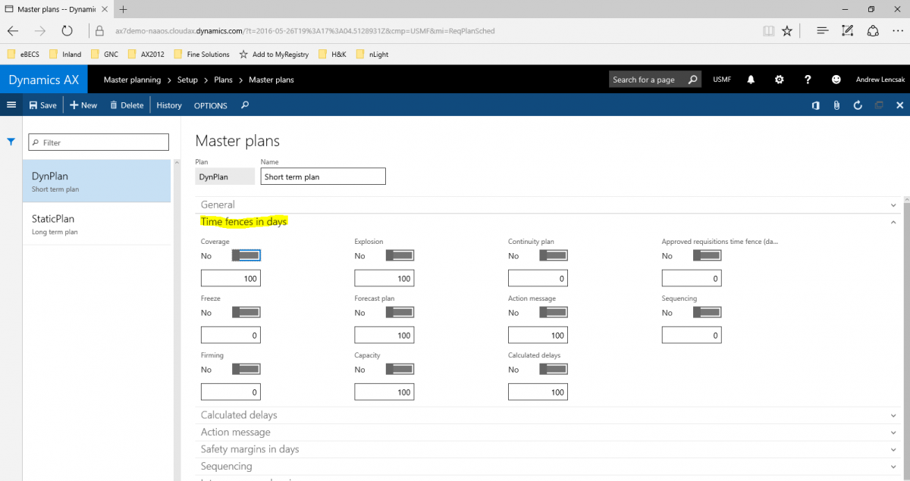The height and width of the screenshot is (481, 910).
Task: Collapse the Time fences in days section
Action: click(x=548, y=221)
